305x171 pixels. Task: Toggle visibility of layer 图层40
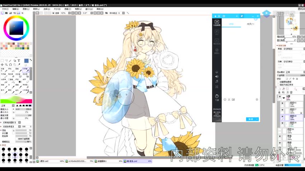[282, 103]
